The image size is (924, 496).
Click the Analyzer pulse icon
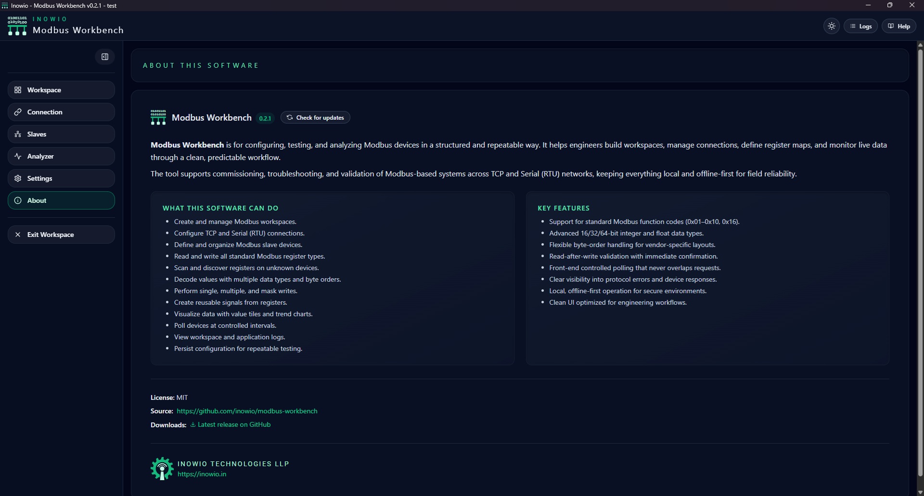[18, 156]
